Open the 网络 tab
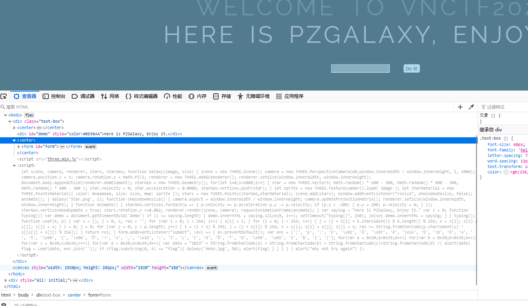Screen dimensions: 528x306 click(x=110, y=96)
